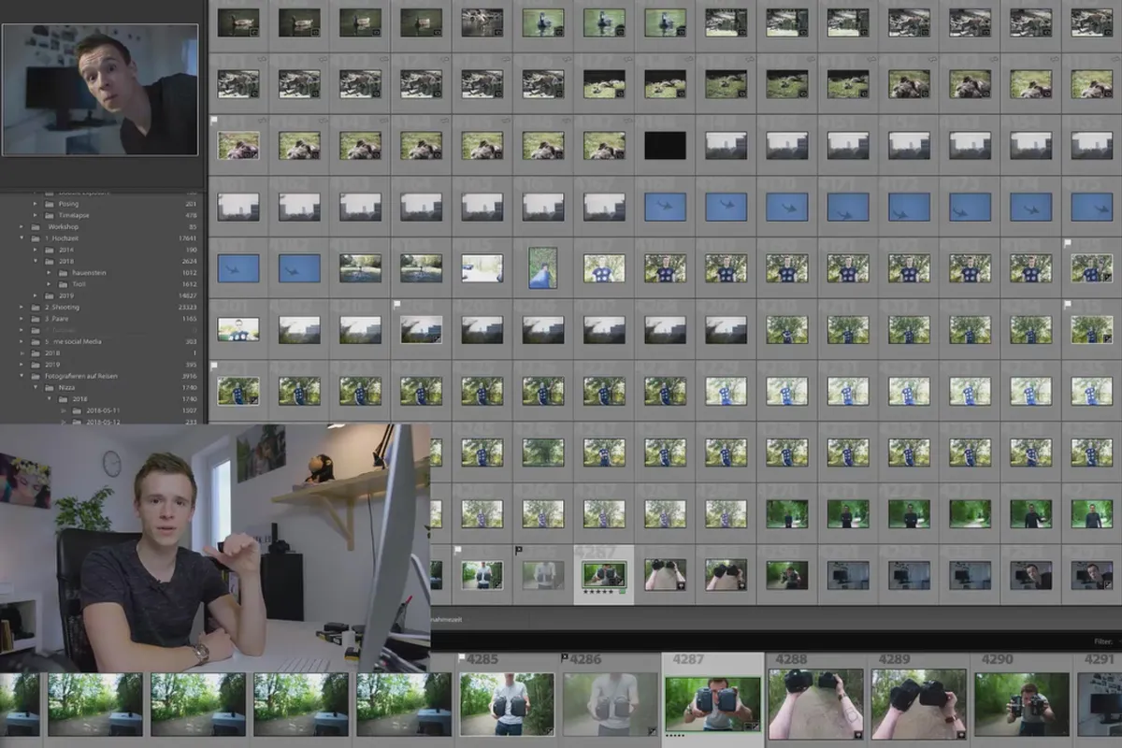Click the folder icon beside 2018-05-11
This screenshot has height=748, width=1122.
point(77,410)
